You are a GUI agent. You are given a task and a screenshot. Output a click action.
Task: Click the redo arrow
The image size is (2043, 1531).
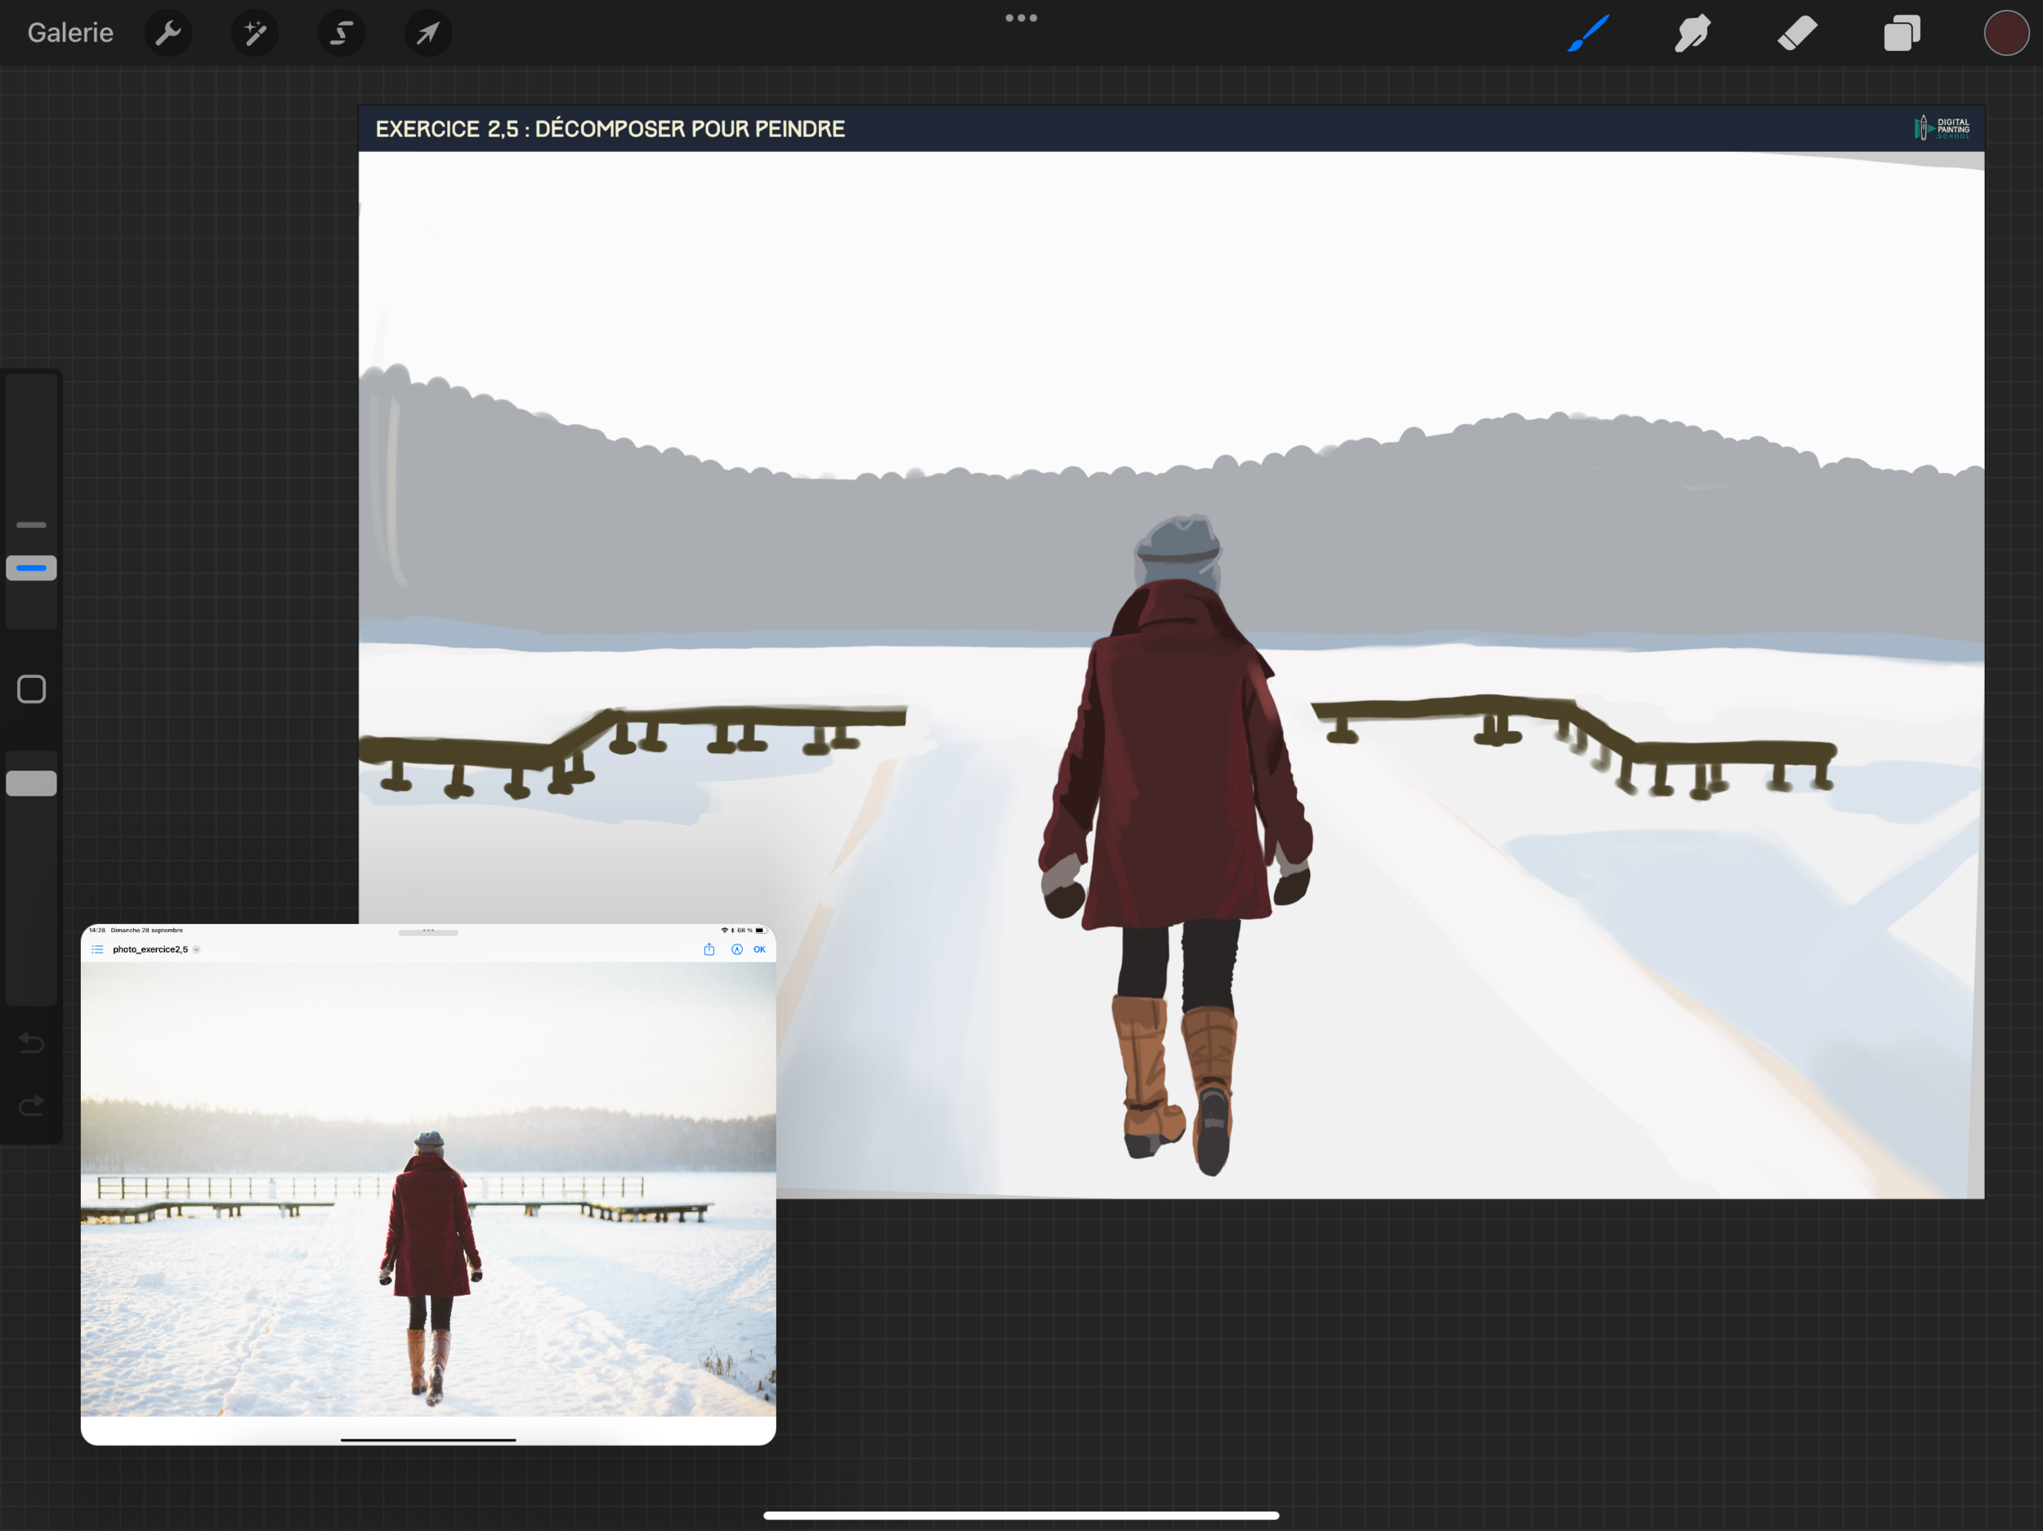(x=31, y=1105)
